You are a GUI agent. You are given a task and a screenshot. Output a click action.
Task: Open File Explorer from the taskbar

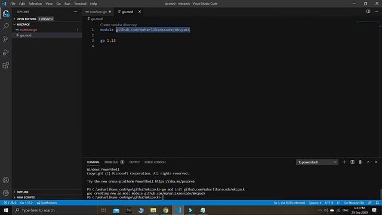point(153,210)
